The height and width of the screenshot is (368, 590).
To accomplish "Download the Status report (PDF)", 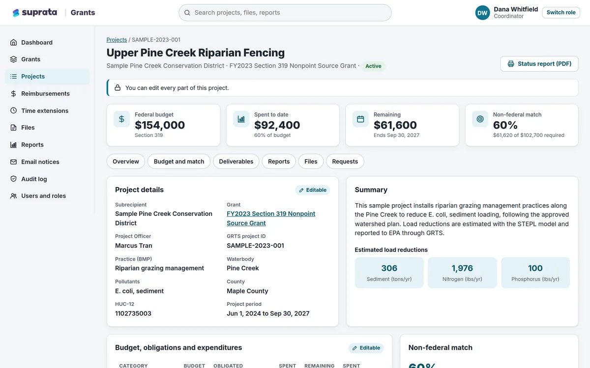I will (539, 64).
